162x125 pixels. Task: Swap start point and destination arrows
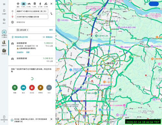(x=51, y=14)
